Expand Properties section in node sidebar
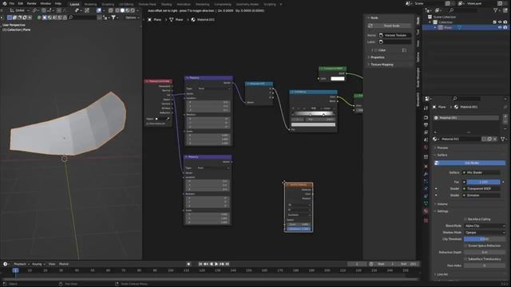This screenshot has height=287, width=511. [x=377, y=57]
